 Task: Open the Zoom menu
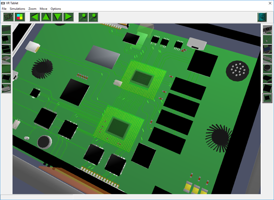(32, 9)
